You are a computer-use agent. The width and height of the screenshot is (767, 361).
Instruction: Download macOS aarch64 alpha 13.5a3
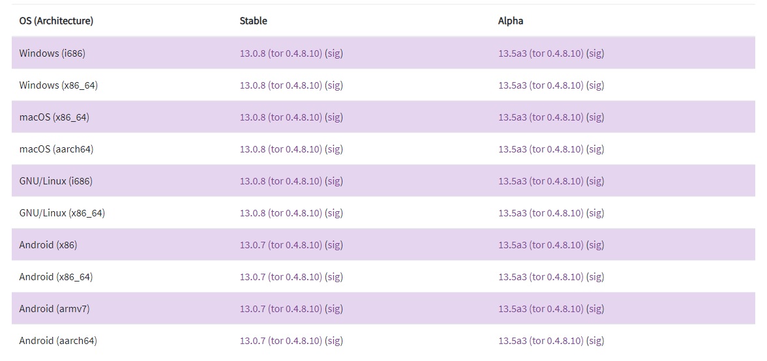pyautogui.click(x=541, y=149)
